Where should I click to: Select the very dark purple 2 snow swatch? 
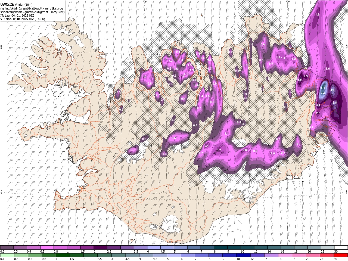100,248
